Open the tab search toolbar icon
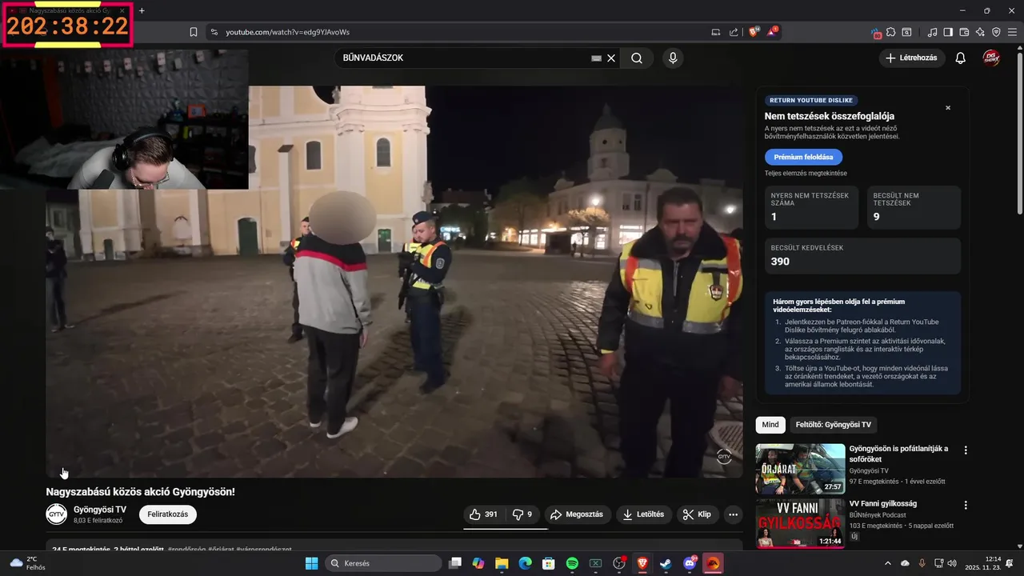Image resolution: width=1024 pixels, height=576 pixels. pyautogui.click(x=906, y=32)
